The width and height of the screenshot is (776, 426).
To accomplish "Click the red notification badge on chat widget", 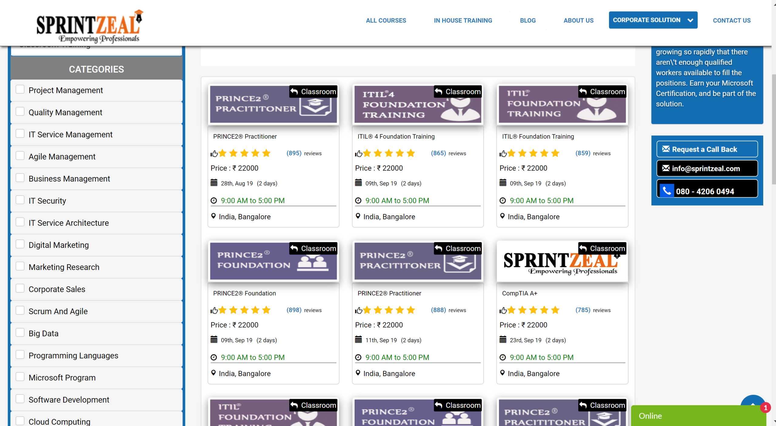I will pos(766,408).
